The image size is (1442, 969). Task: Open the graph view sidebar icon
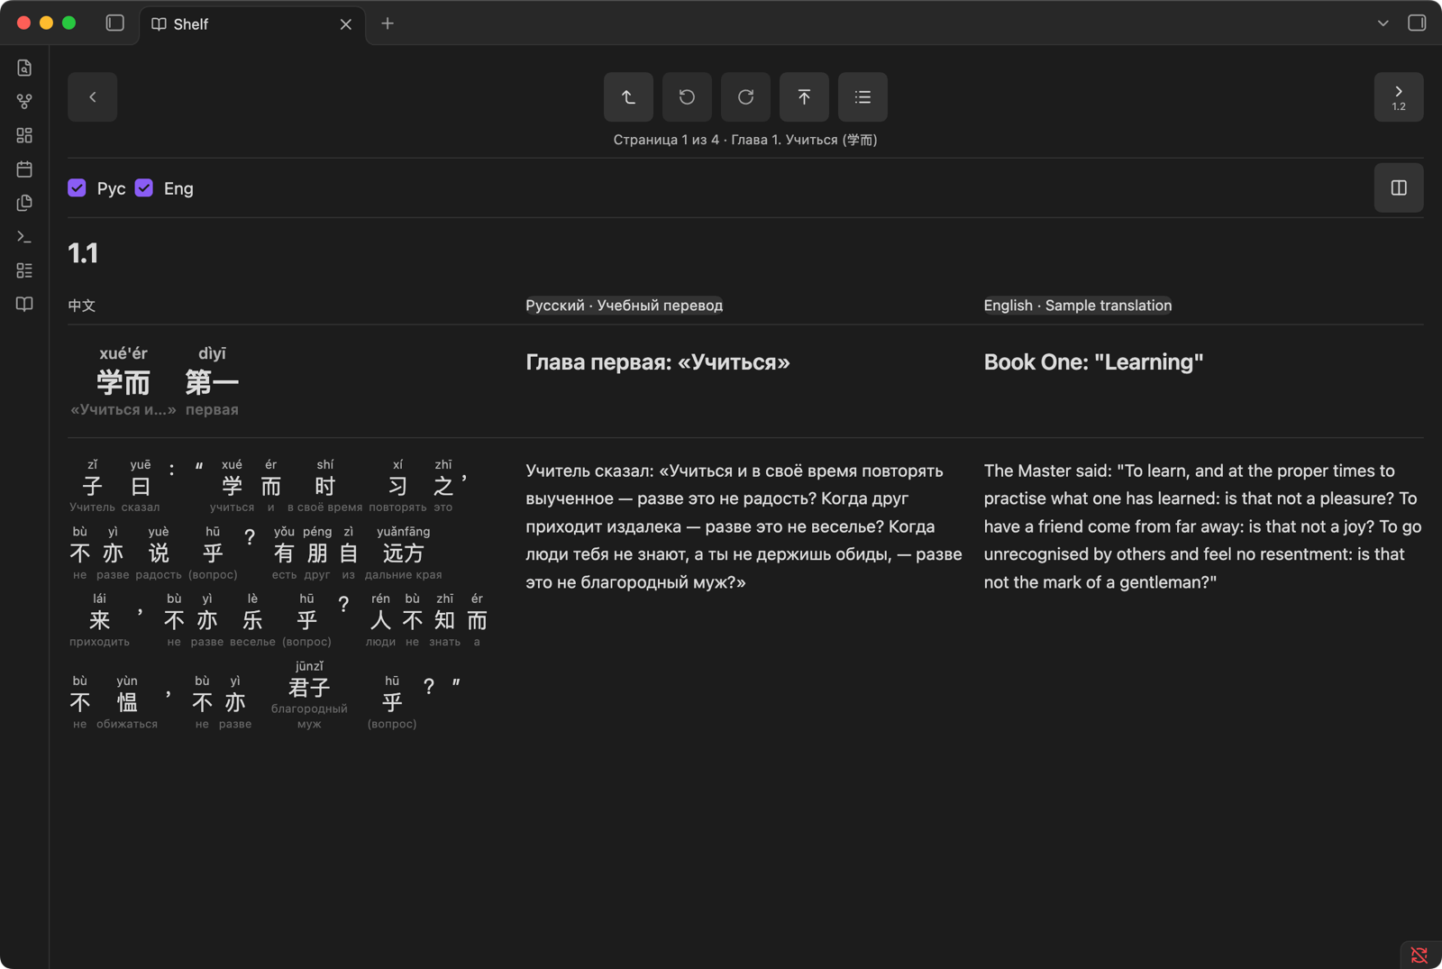[24, 101]
